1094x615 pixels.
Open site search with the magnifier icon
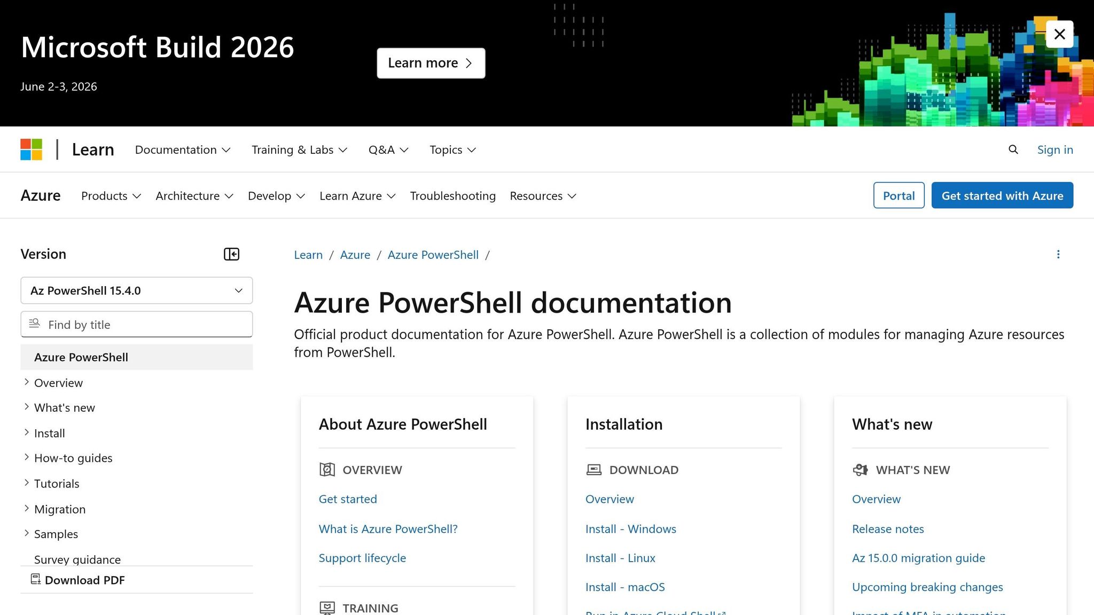pos(1013,149)
